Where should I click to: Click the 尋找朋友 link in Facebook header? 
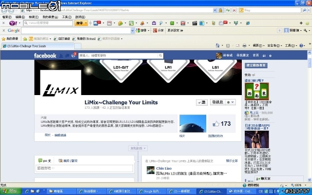coord(243,55)
